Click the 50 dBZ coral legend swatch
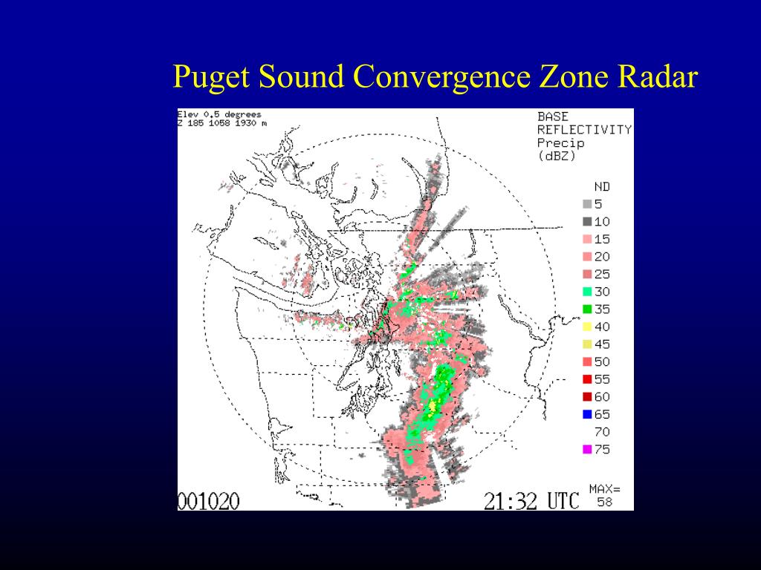This screenshot has width=761, height=570. click(x=587, y=362)
